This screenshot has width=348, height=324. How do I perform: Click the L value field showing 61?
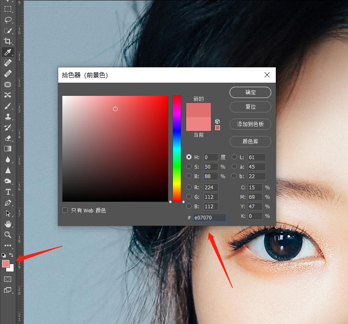[x=256, y=157]
